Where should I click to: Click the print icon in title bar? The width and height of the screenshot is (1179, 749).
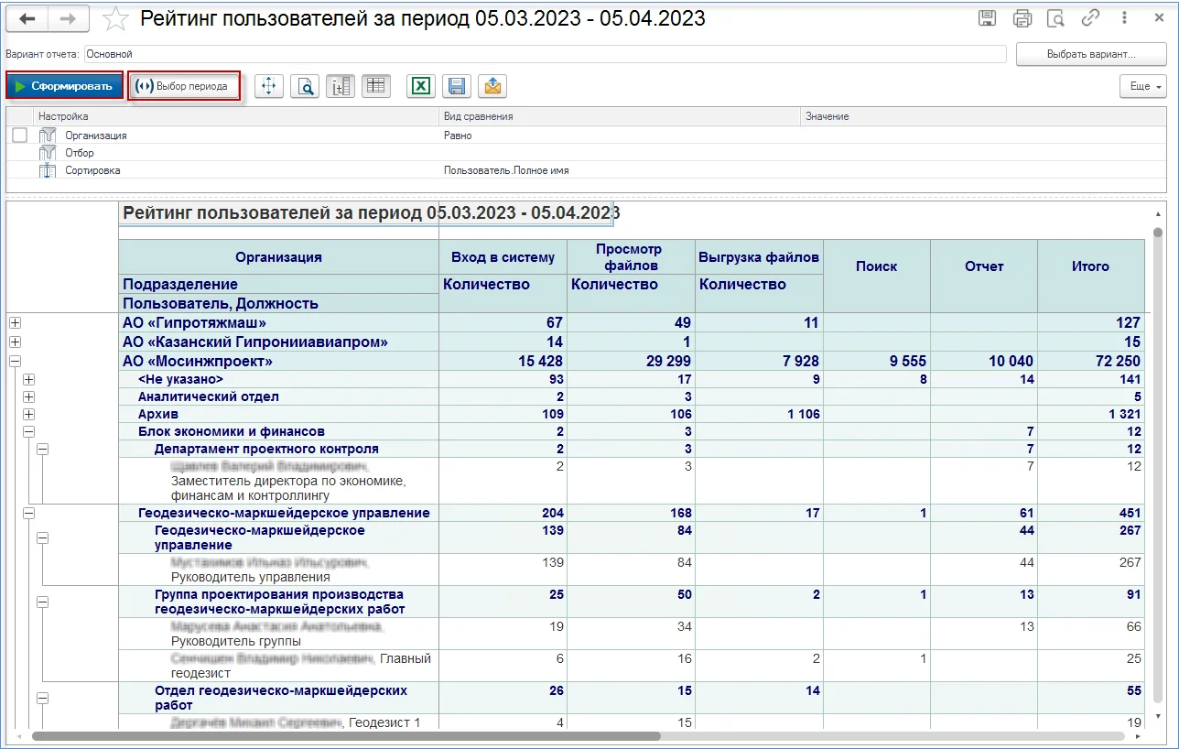click(1022, 18)
